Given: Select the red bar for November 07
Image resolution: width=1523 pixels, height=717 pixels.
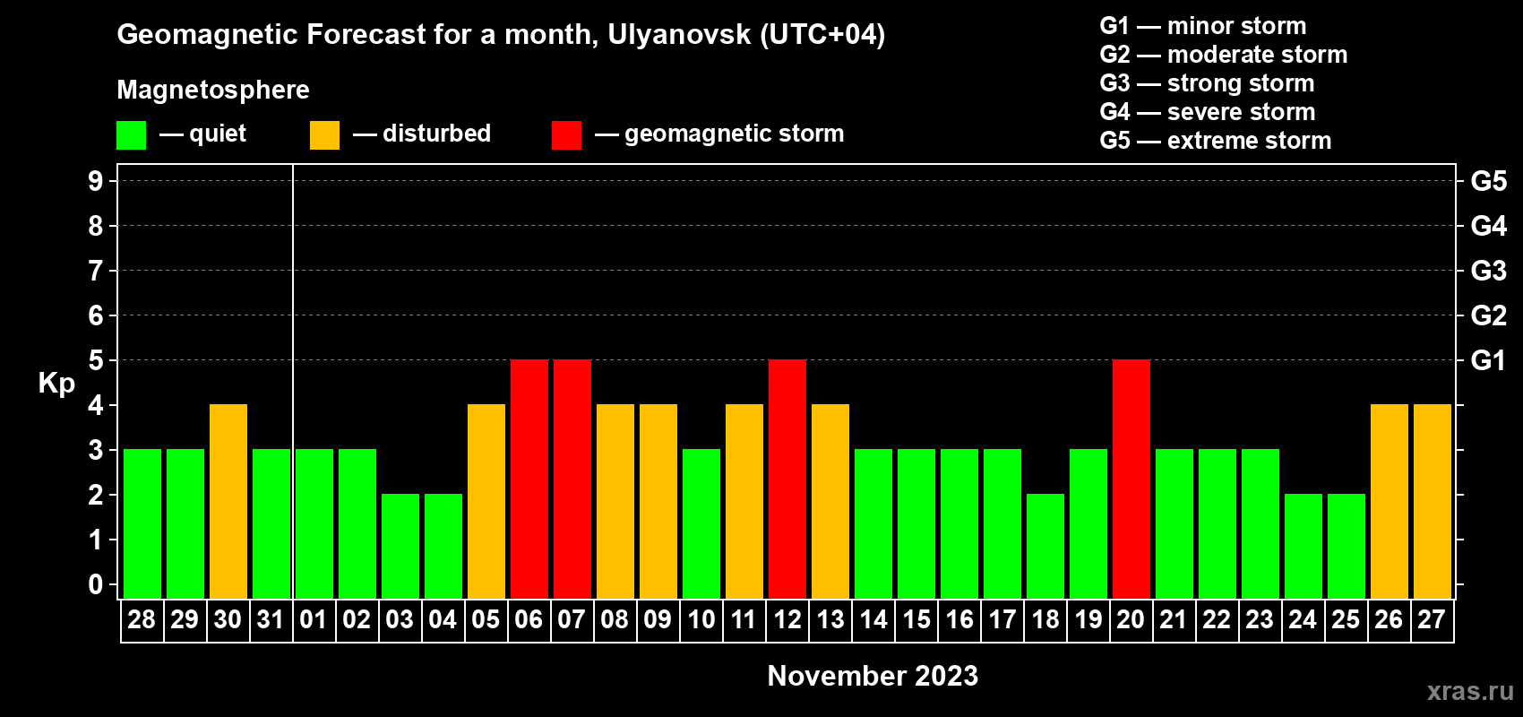Looking at the screenshot, I should (x=572, y=479).
